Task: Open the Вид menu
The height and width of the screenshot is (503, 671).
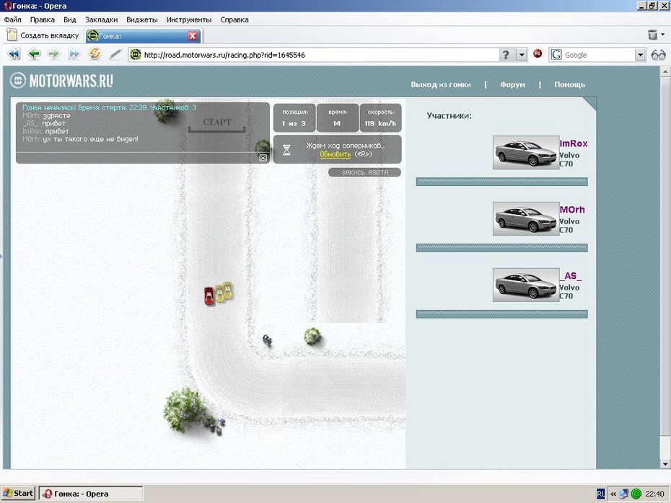Action: [x=70, y=19]
